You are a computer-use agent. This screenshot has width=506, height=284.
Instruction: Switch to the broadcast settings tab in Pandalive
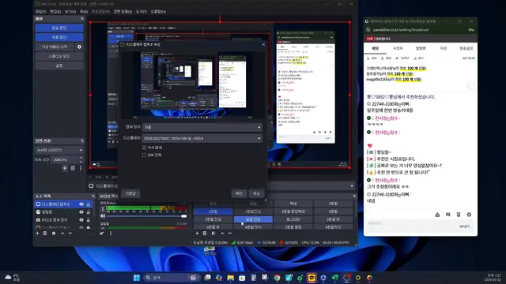pos(466,48)
